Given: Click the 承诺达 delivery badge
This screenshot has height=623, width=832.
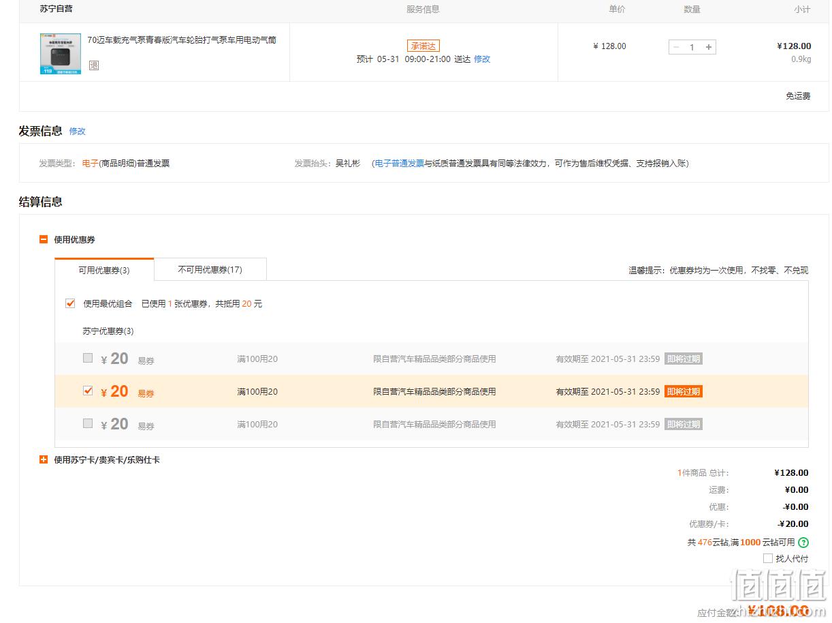Looking at the screenshot, I should (423, 46).
